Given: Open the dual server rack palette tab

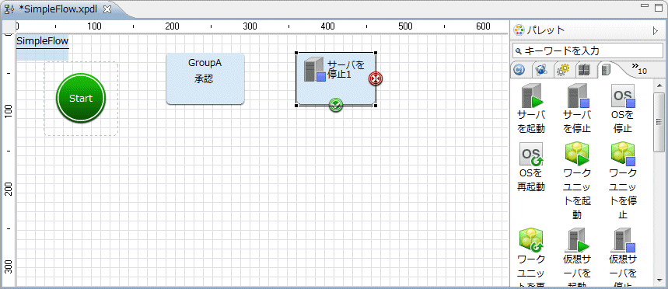Looking at the screenshot, I should (x=584, y=70).
